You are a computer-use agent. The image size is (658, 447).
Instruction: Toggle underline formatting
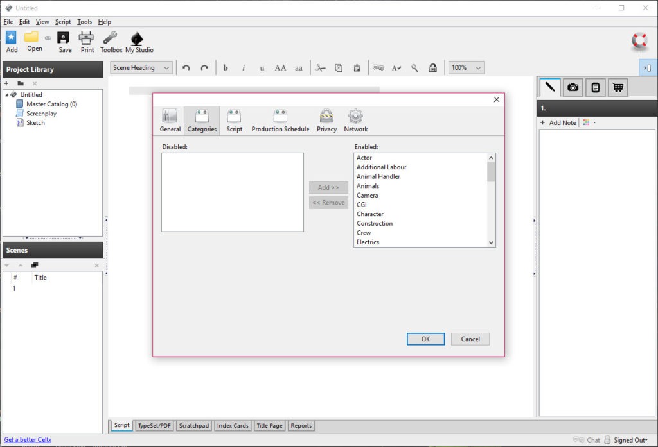[x=262, y=68]
